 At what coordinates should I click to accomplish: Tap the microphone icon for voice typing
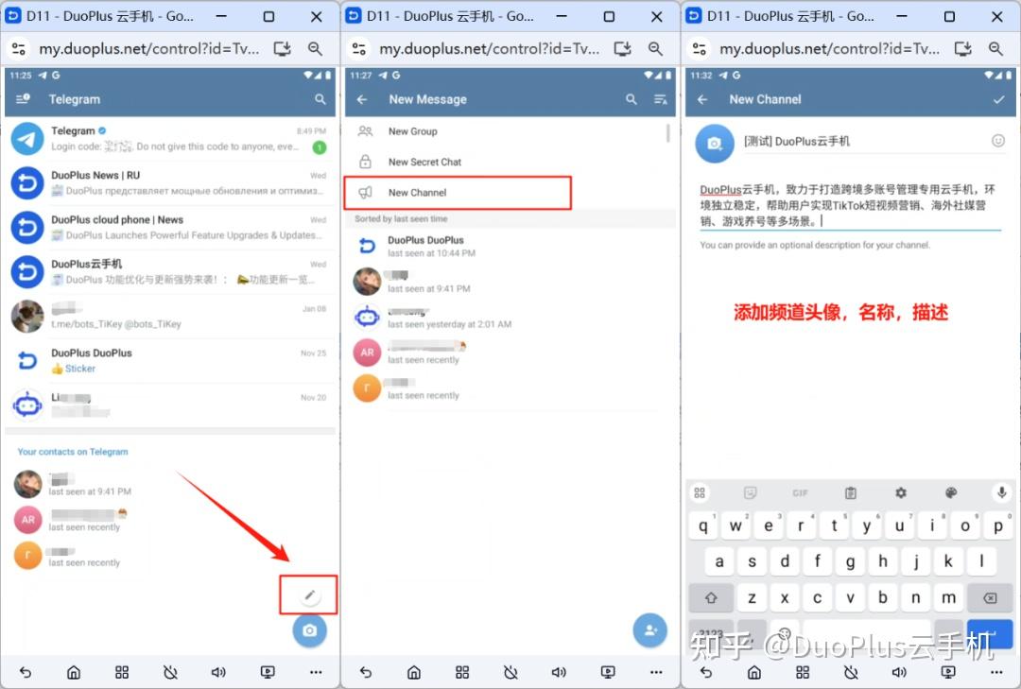(1001, 491)
